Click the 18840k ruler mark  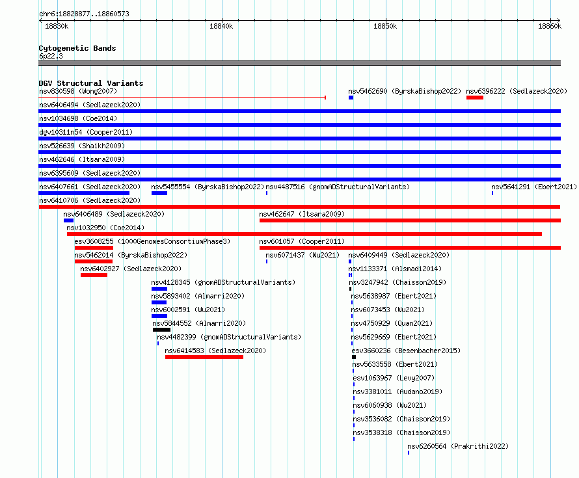[x=221, y=26]
